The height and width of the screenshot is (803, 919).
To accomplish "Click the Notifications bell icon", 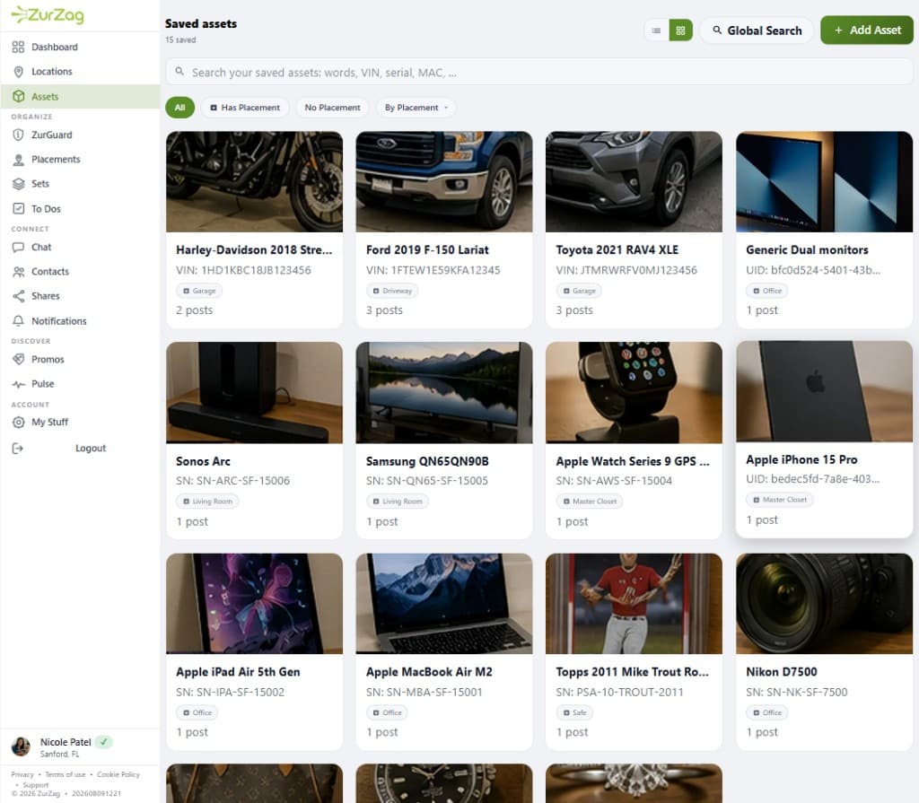I will [x=18, y=321].
